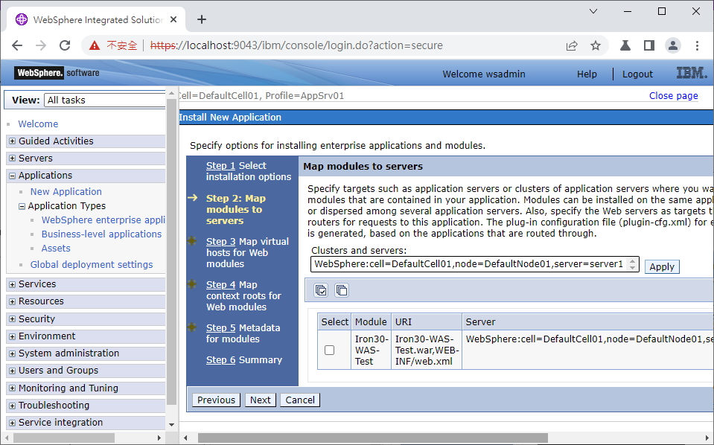Click Close page link
The width and height of the screenshot is (714, 445).
pyautogui.click(x=674, y=95)
